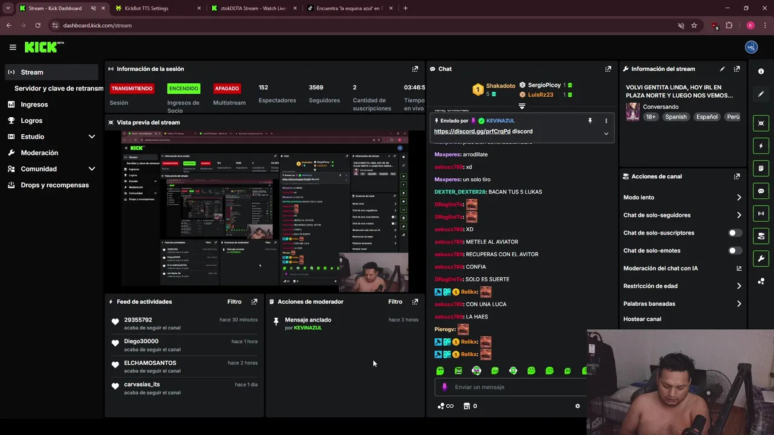This screenshot has height=435, width=774.
Task: Click the angry green emote in quick emote bar
Action: (458, 370)
